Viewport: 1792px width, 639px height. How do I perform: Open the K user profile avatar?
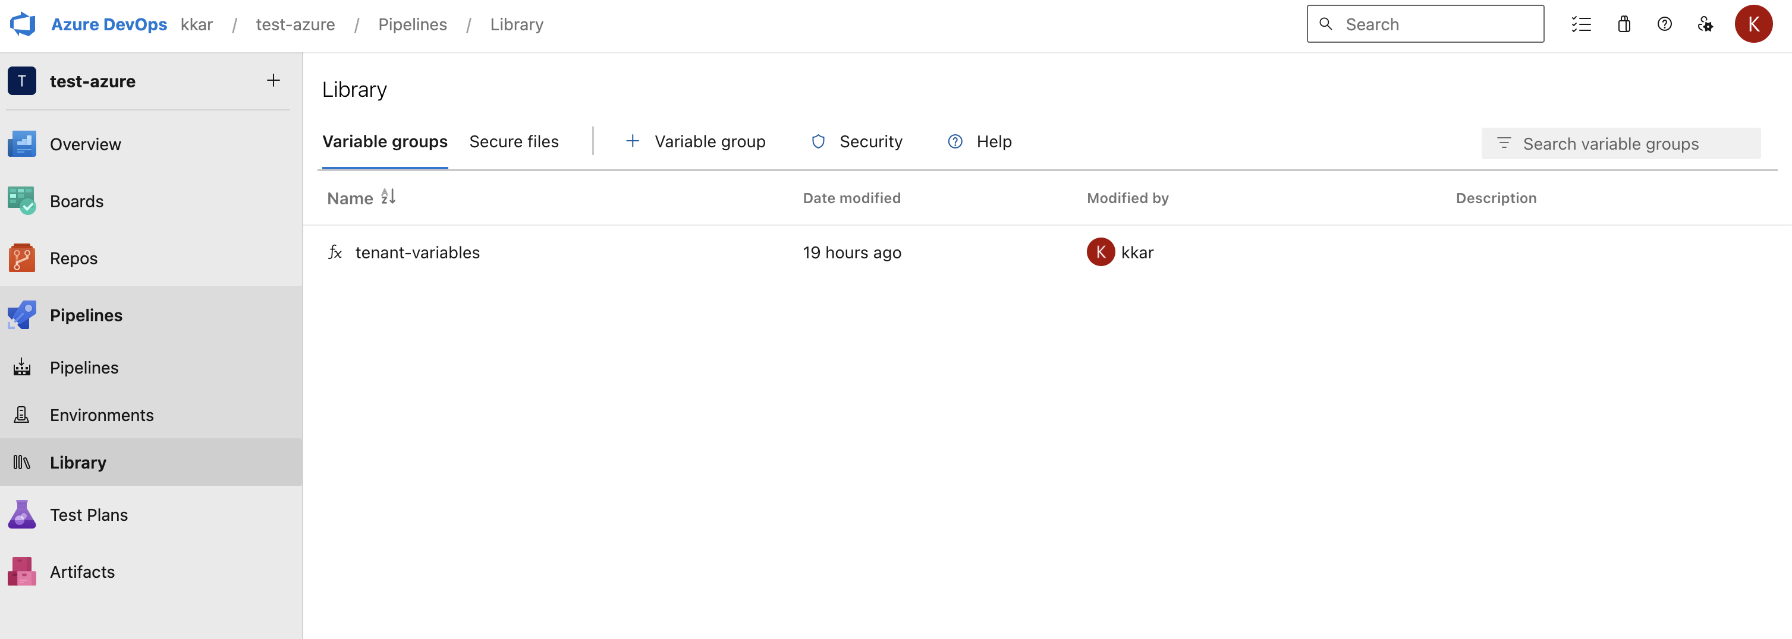click(1753, 24)
